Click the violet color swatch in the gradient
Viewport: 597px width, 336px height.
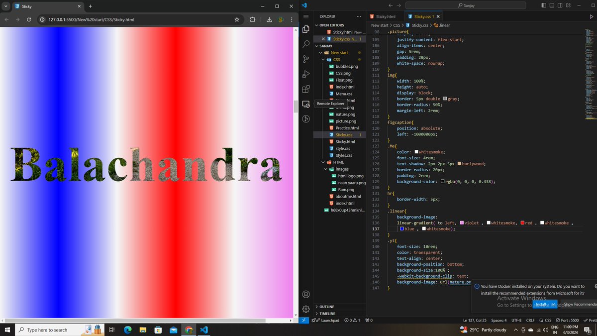pos(462,223)
